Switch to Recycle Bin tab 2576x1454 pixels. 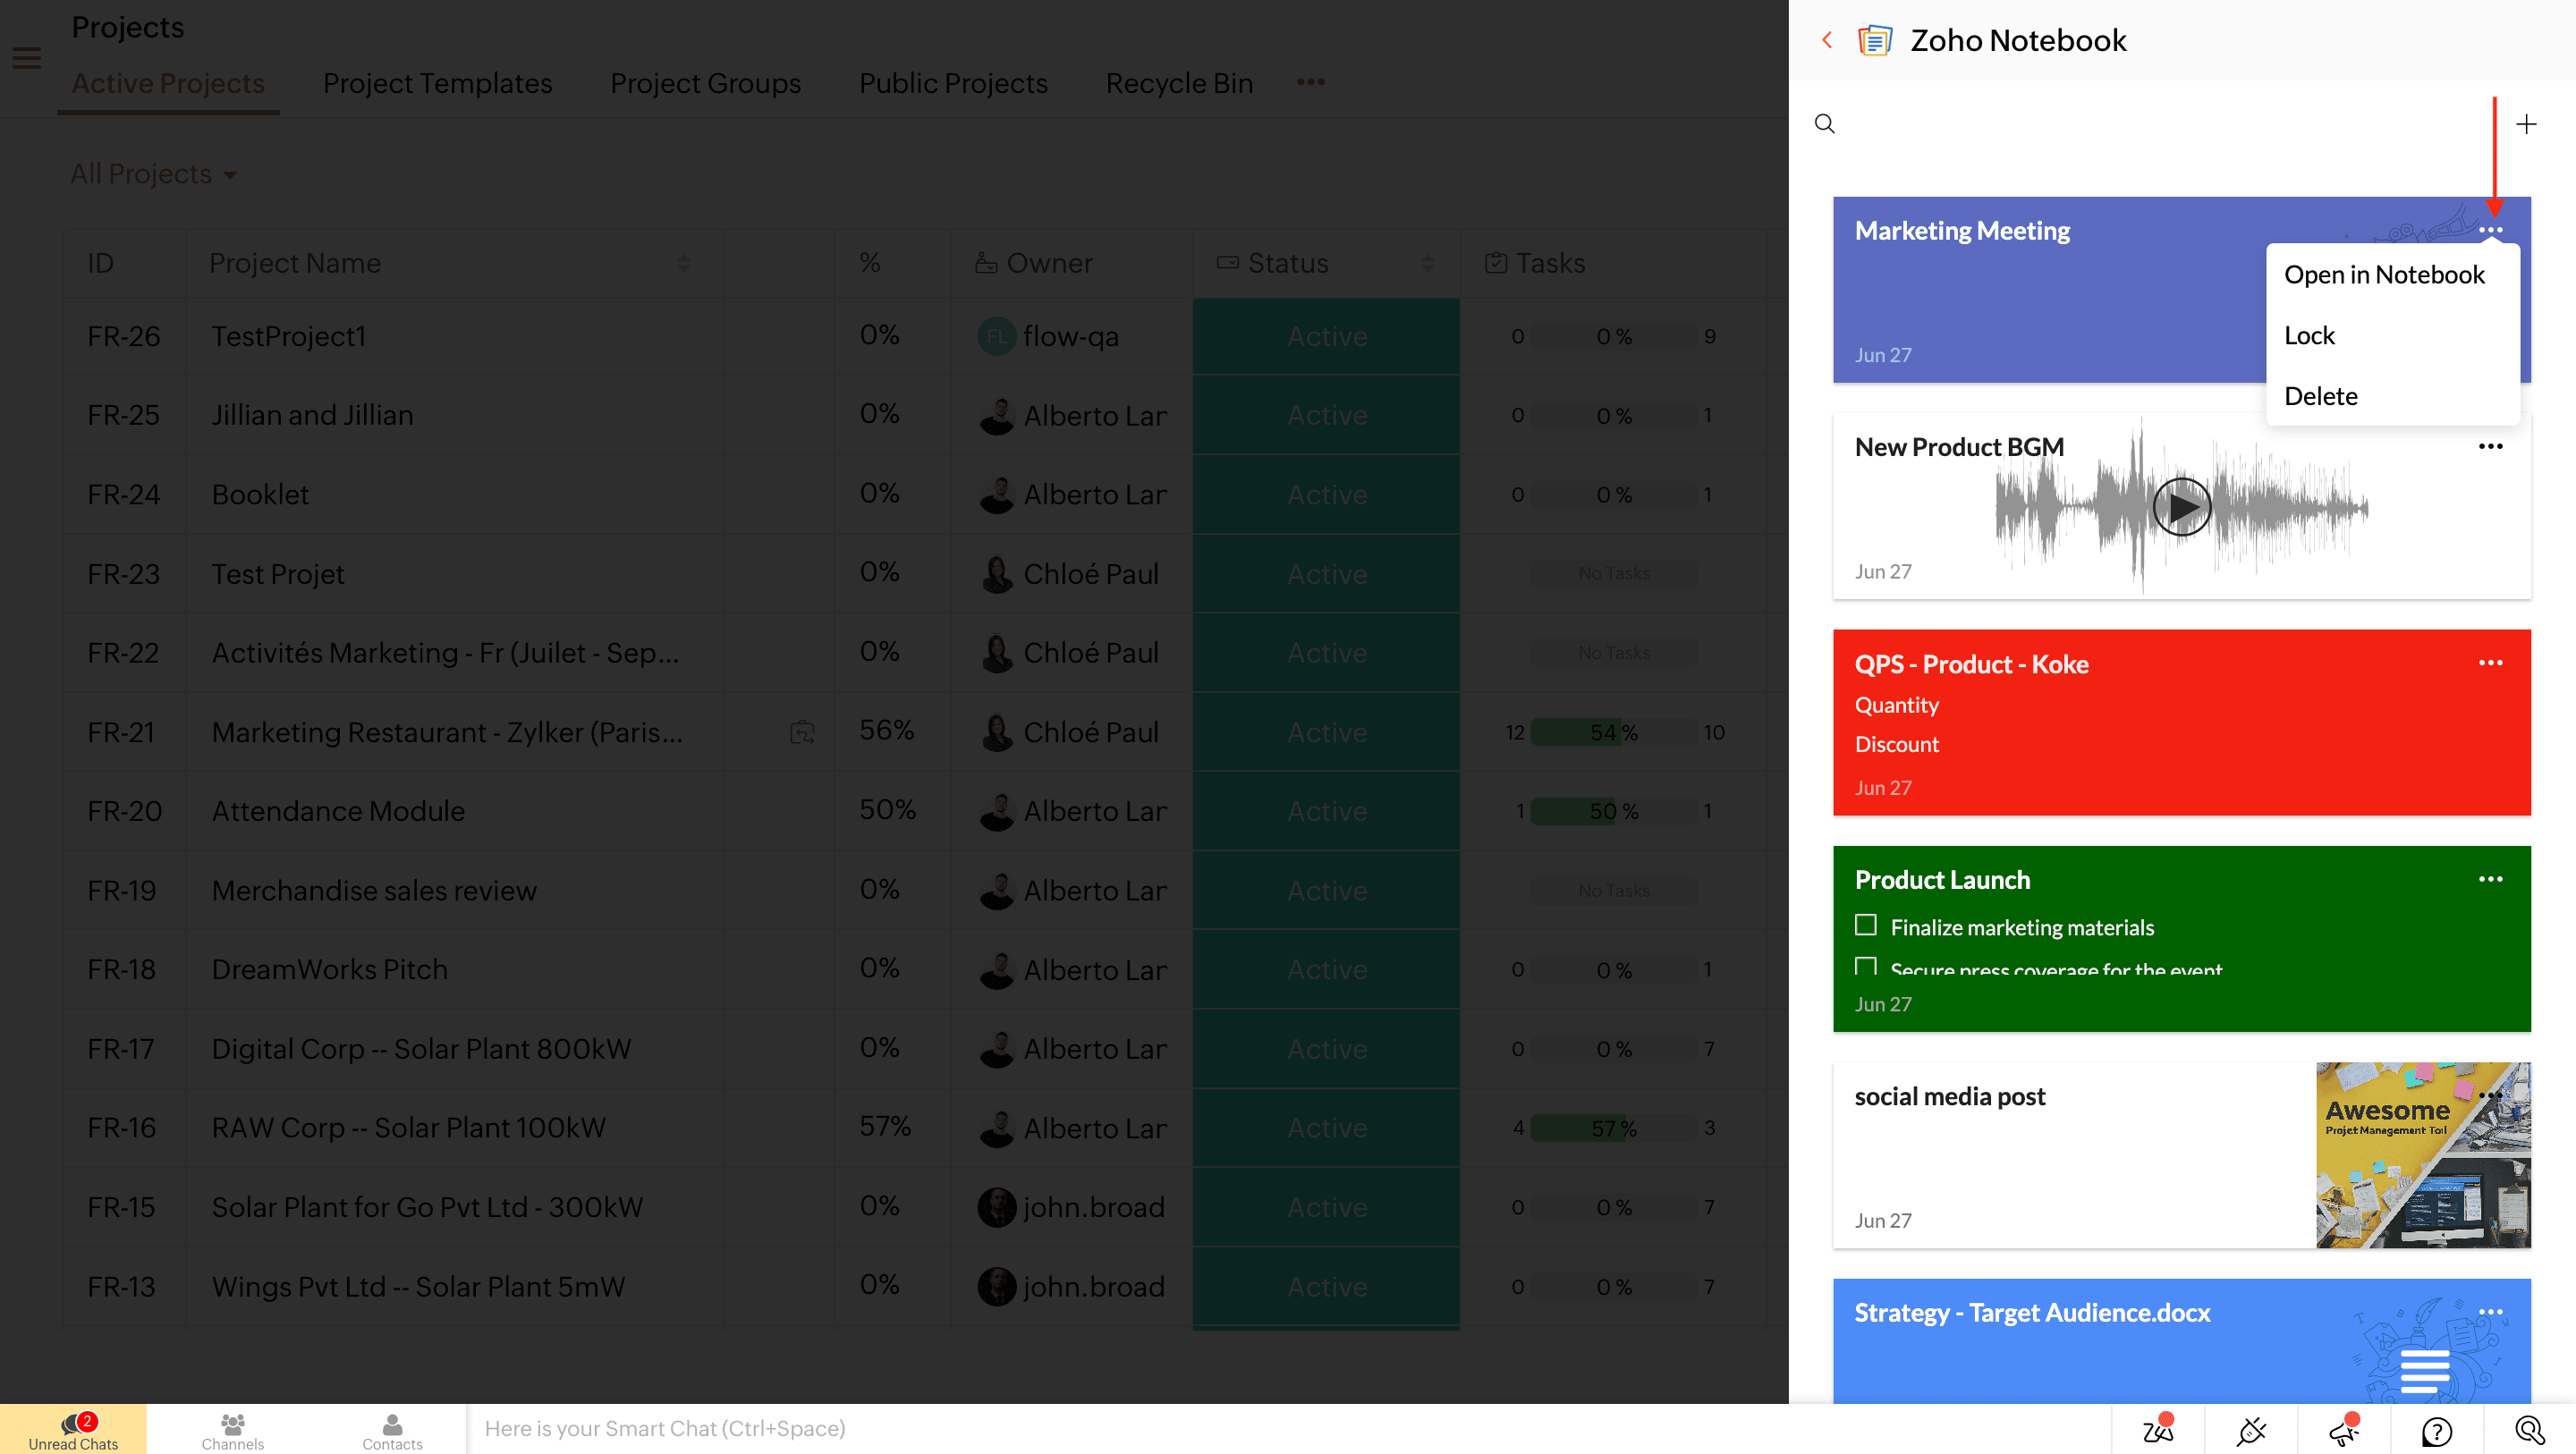coord(1179,83)
